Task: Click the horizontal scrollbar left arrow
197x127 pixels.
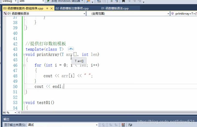Action: coord(19,113)
